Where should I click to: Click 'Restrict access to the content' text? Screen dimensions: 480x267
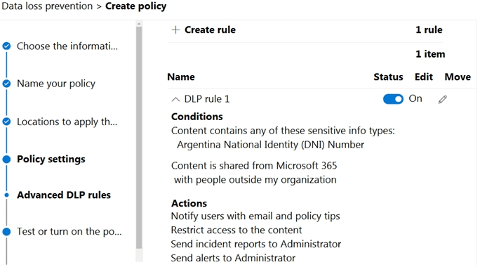(x=236, y=230)
